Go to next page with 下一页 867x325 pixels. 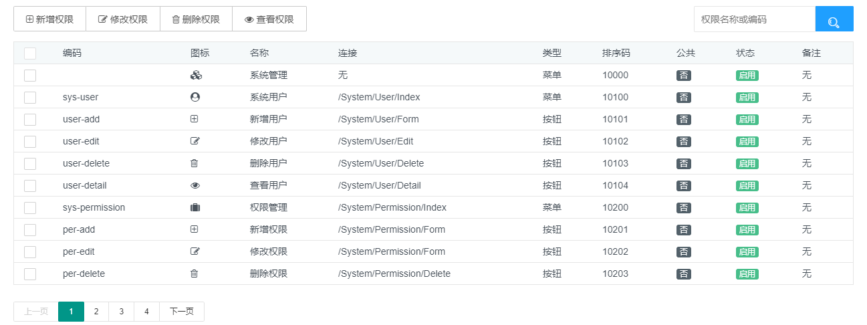tap(181, 312)
